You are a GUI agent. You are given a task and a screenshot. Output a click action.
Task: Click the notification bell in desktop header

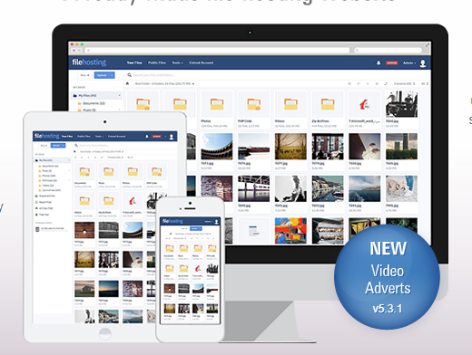(x=379, y=62)
